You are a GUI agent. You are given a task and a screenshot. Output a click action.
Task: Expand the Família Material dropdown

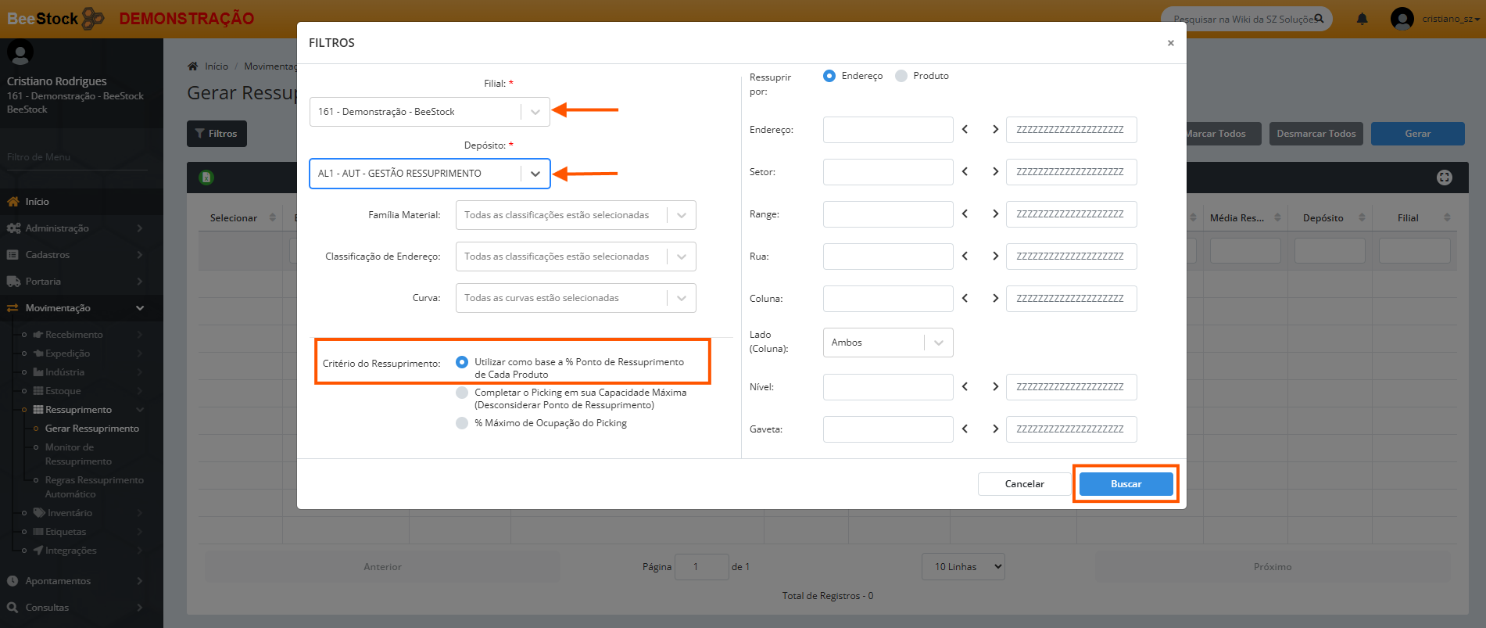681,215
